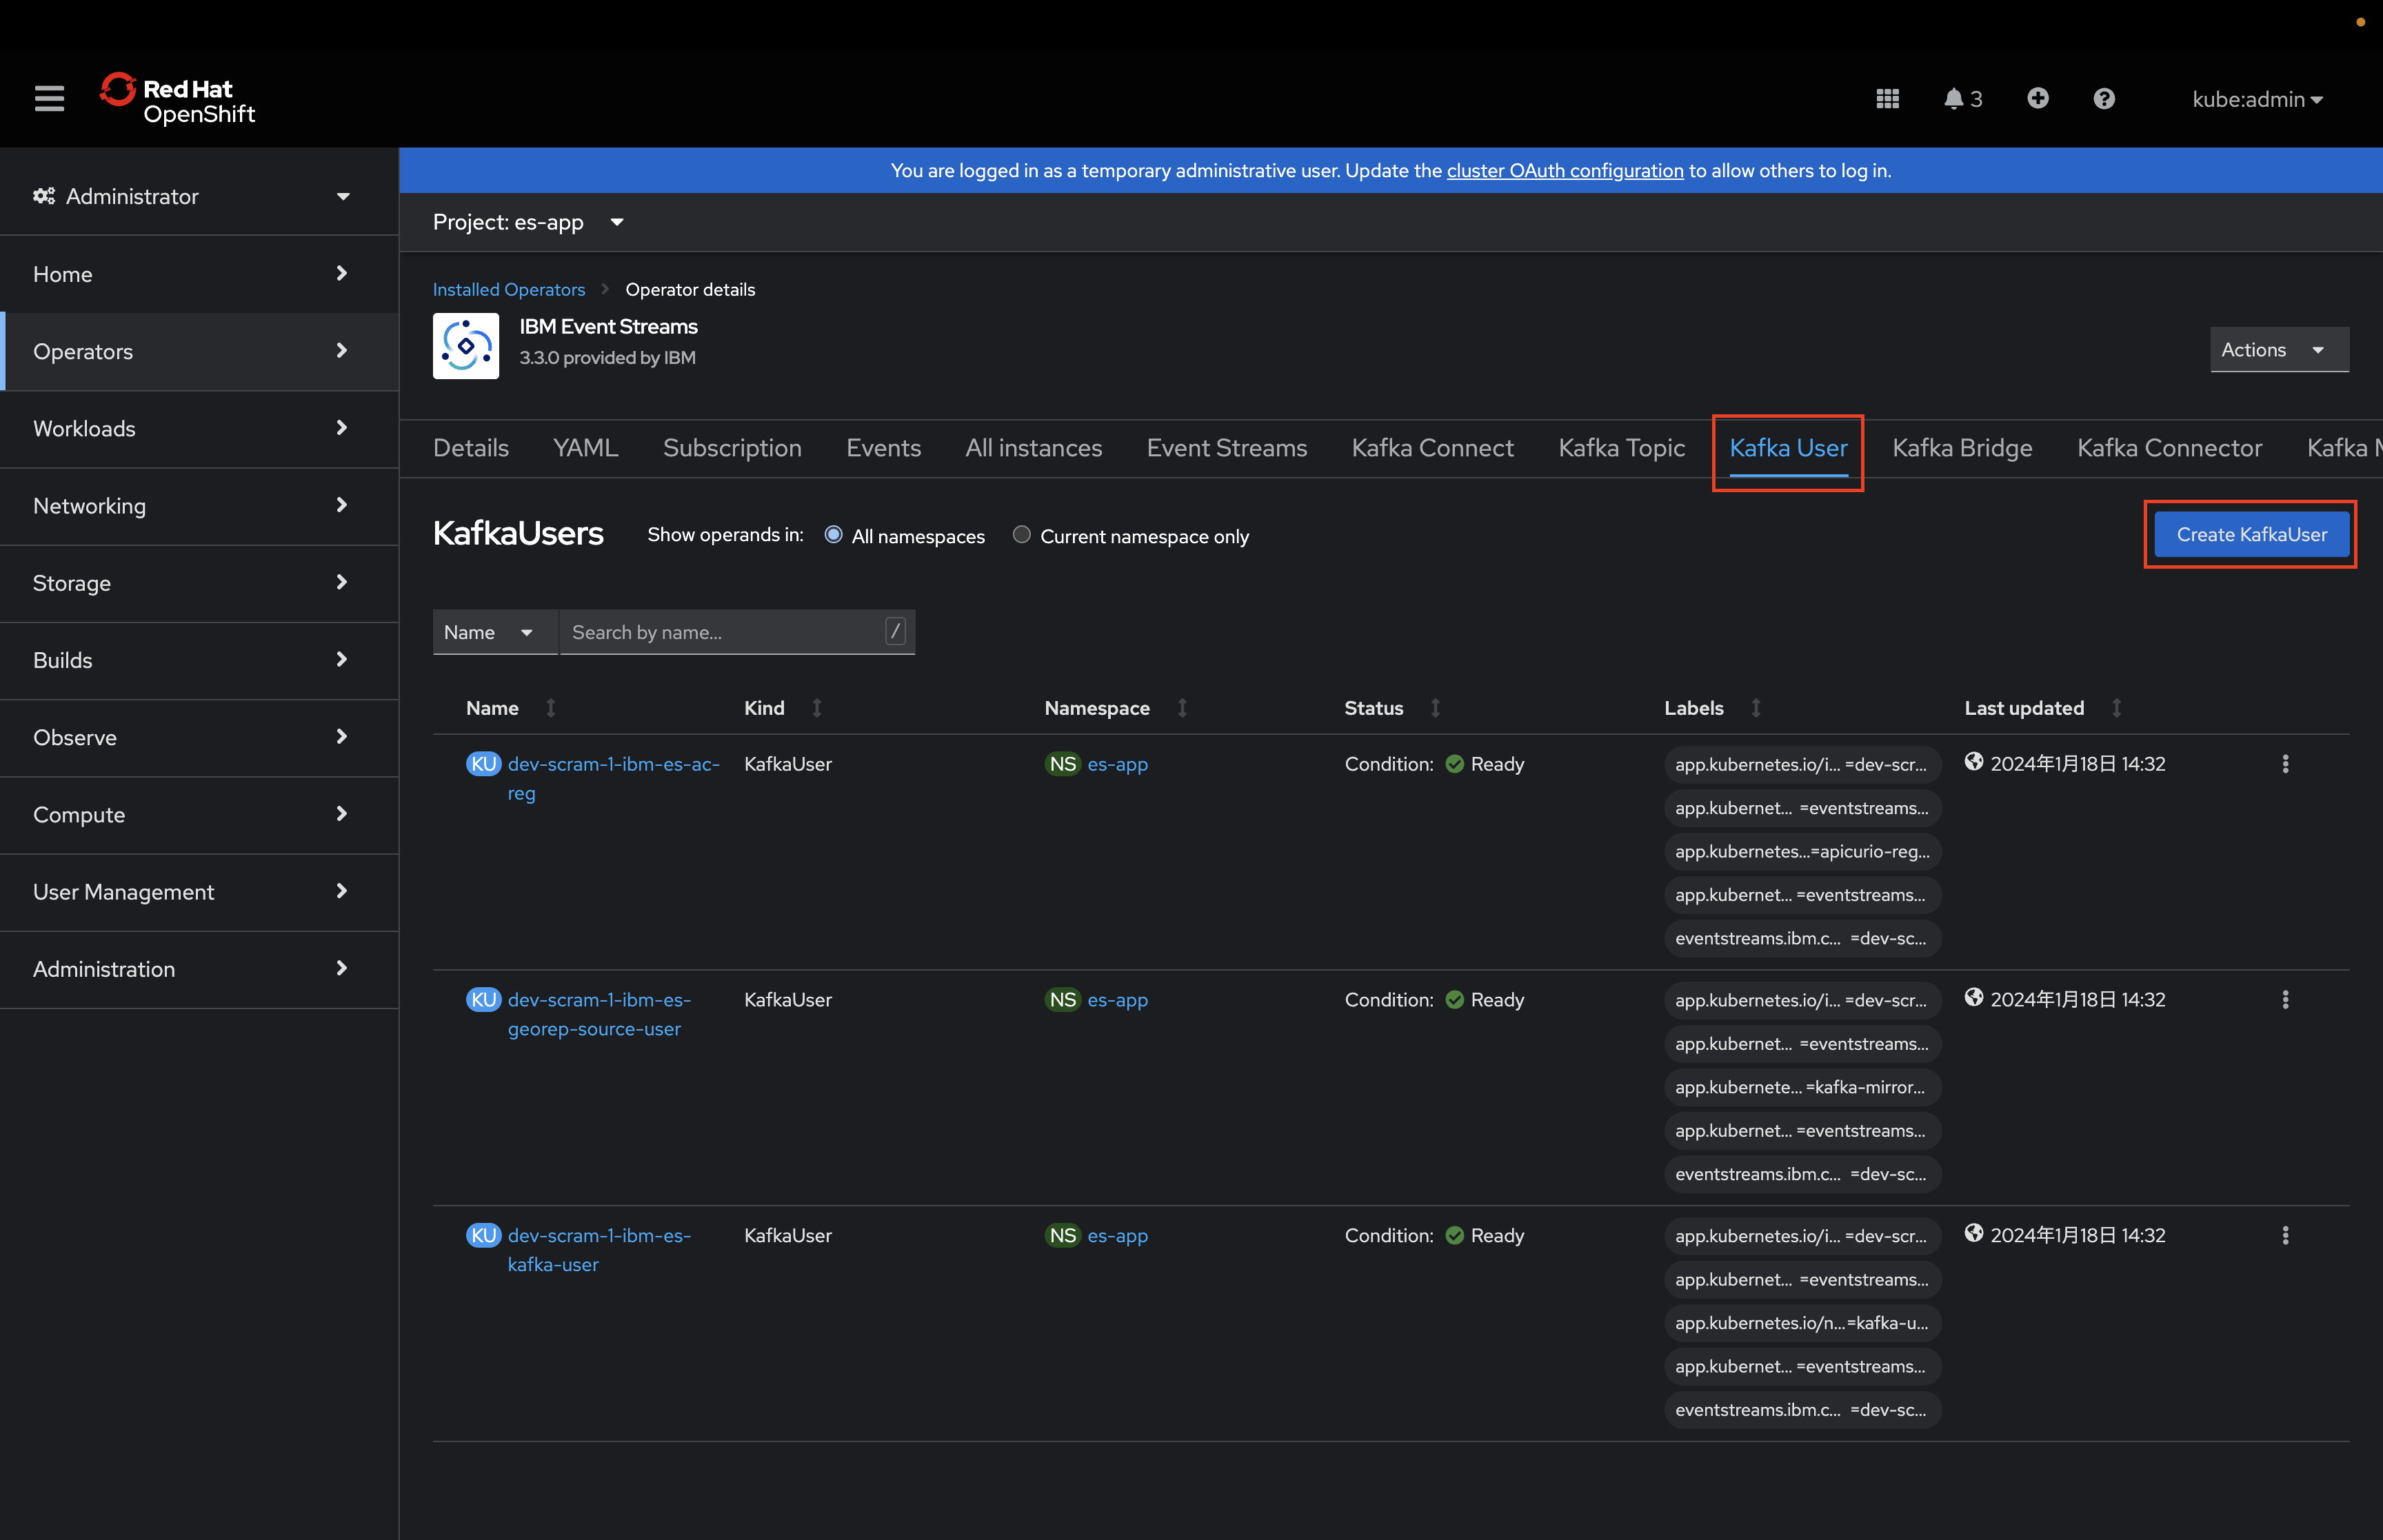Switch to the Event Streams tab

point(1226,448)
